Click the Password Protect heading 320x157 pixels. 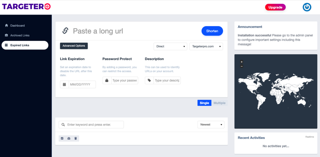[x=117, y=59]
